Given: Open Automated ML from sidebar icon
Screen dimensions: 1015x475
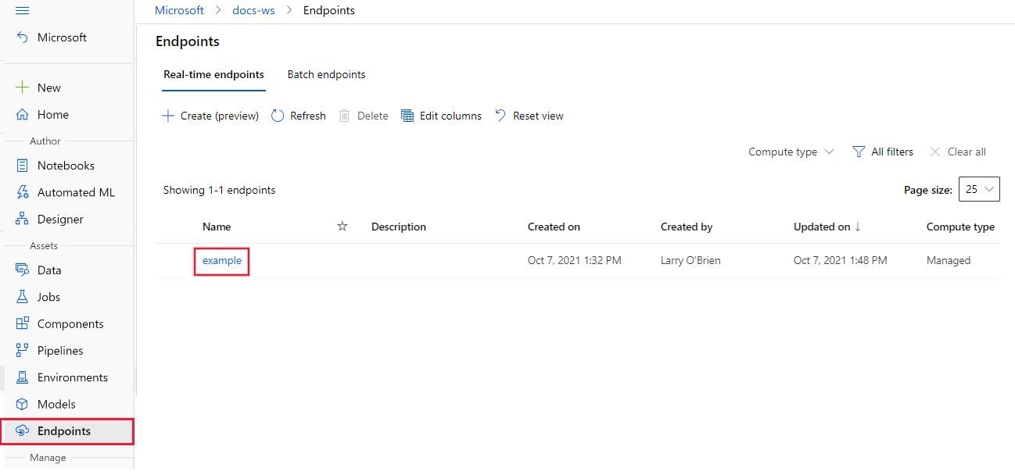Looking at the screenshot, I should [x=23, y=192].
